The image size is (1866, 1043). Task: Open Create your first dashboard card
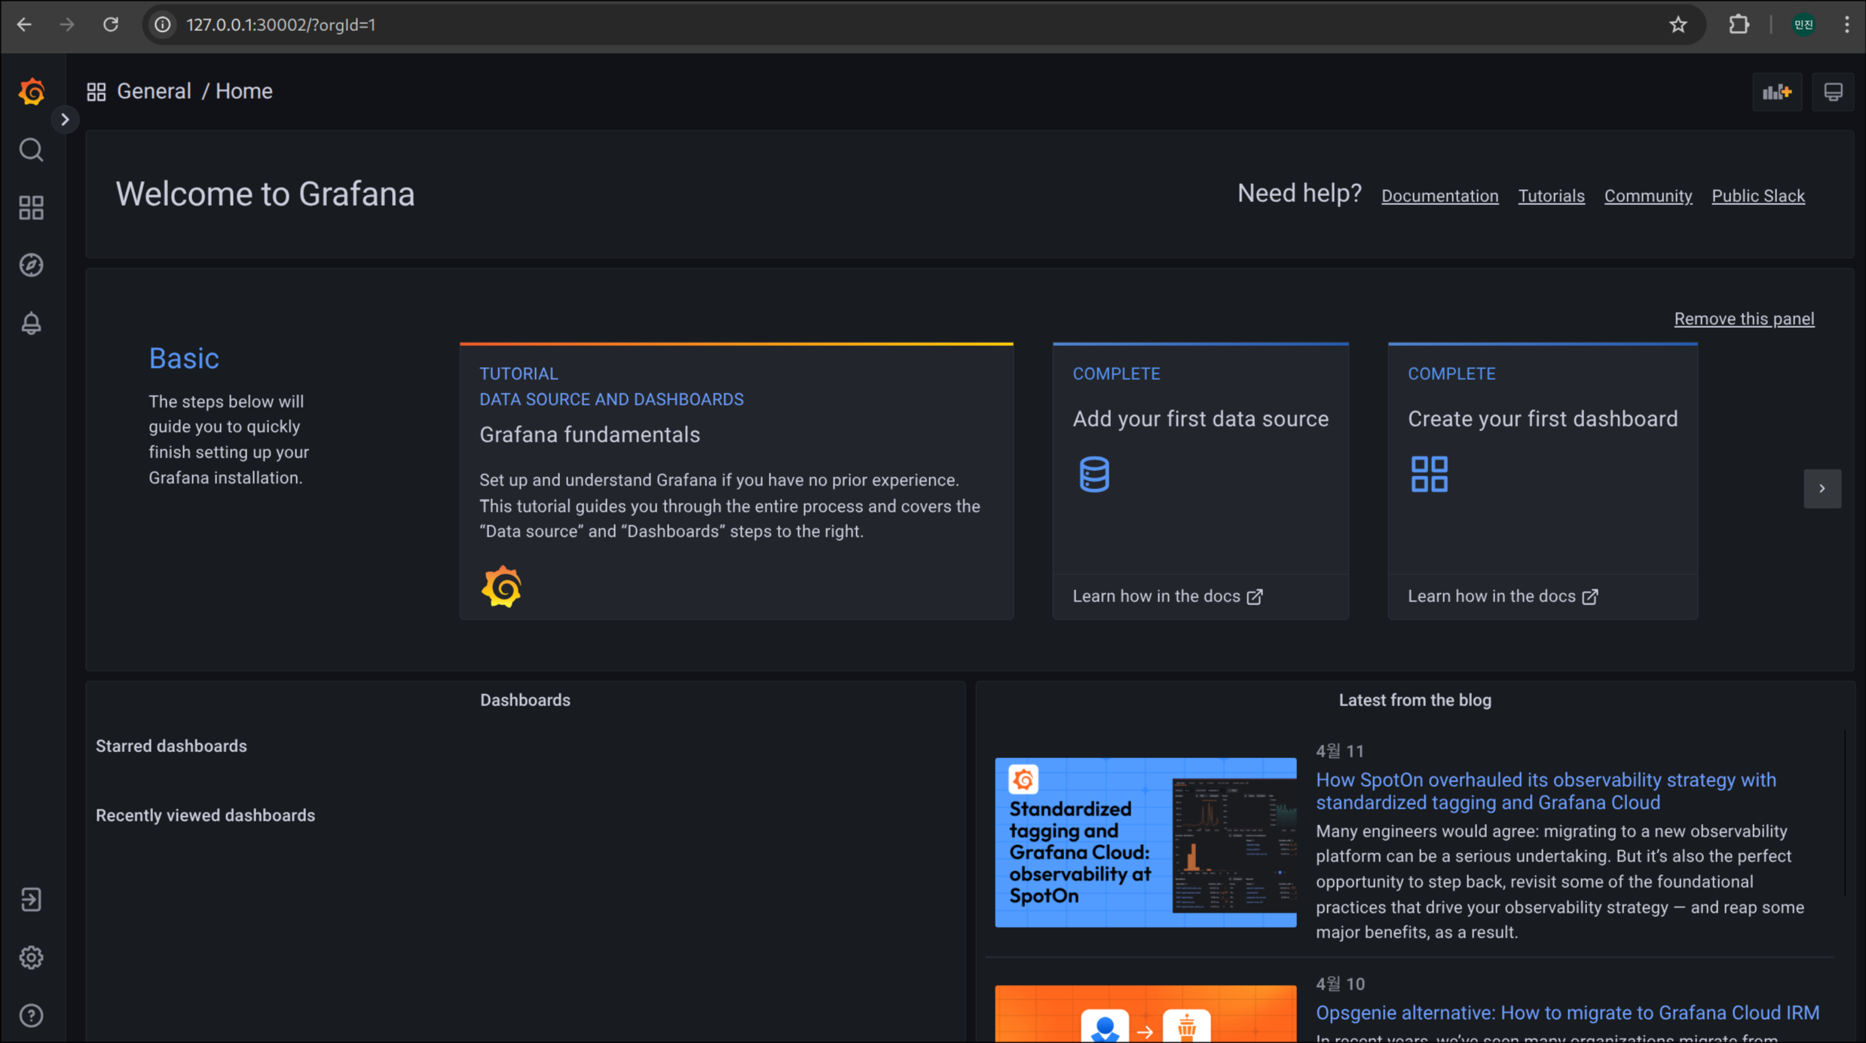1543,481
